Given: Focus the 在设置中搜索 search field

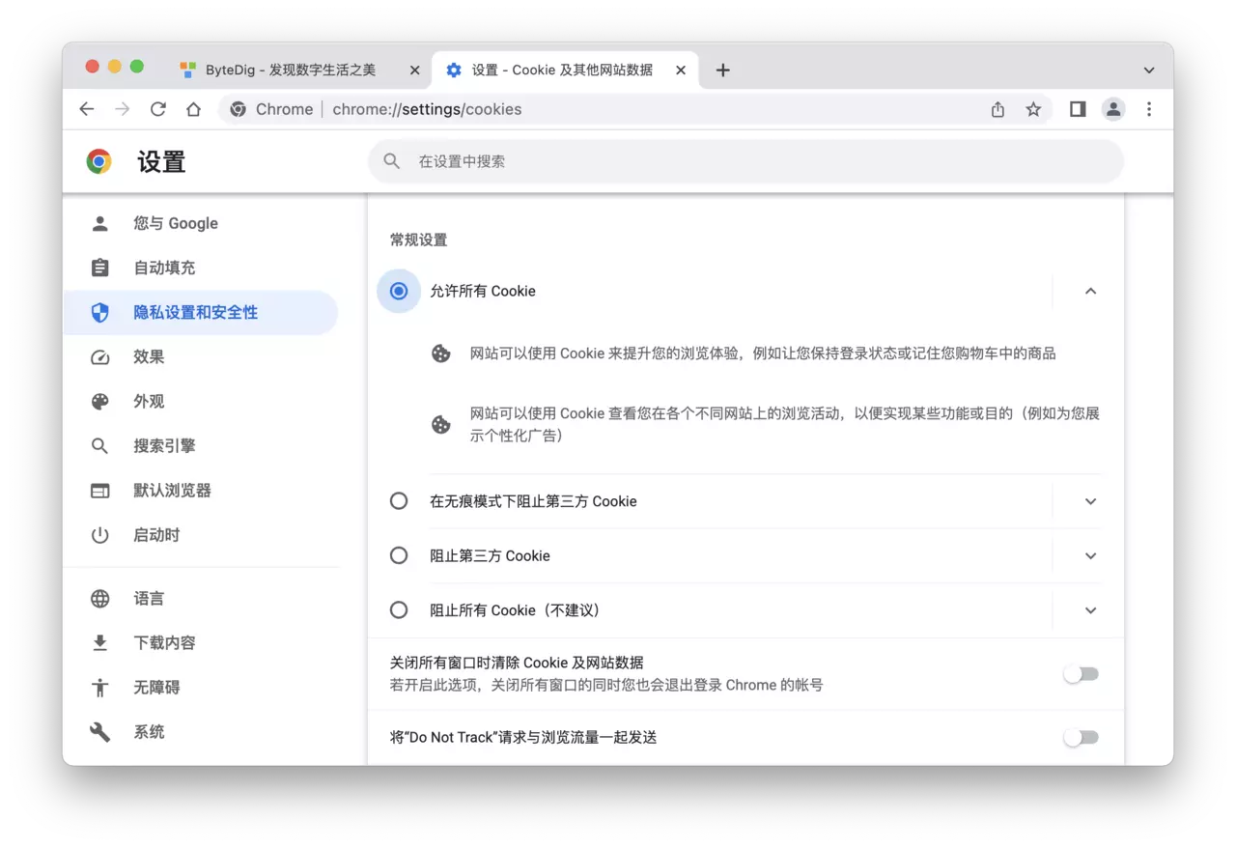Looking at the screenshot, I should [745, 161].
